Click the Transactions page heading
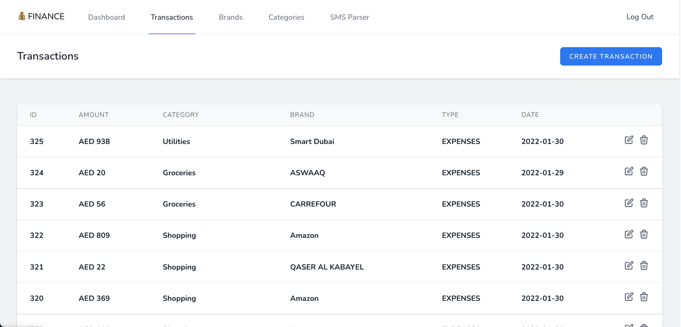This screenshot has width=681, height=327. pos(48,56)
